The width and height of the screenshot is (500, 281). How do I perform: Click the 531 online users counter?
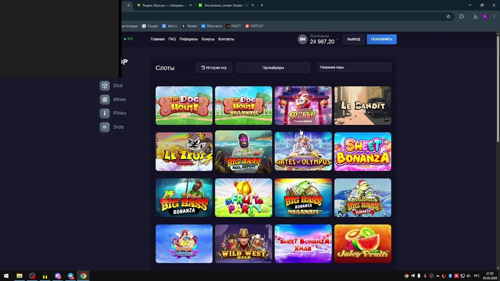pos(128,39)
